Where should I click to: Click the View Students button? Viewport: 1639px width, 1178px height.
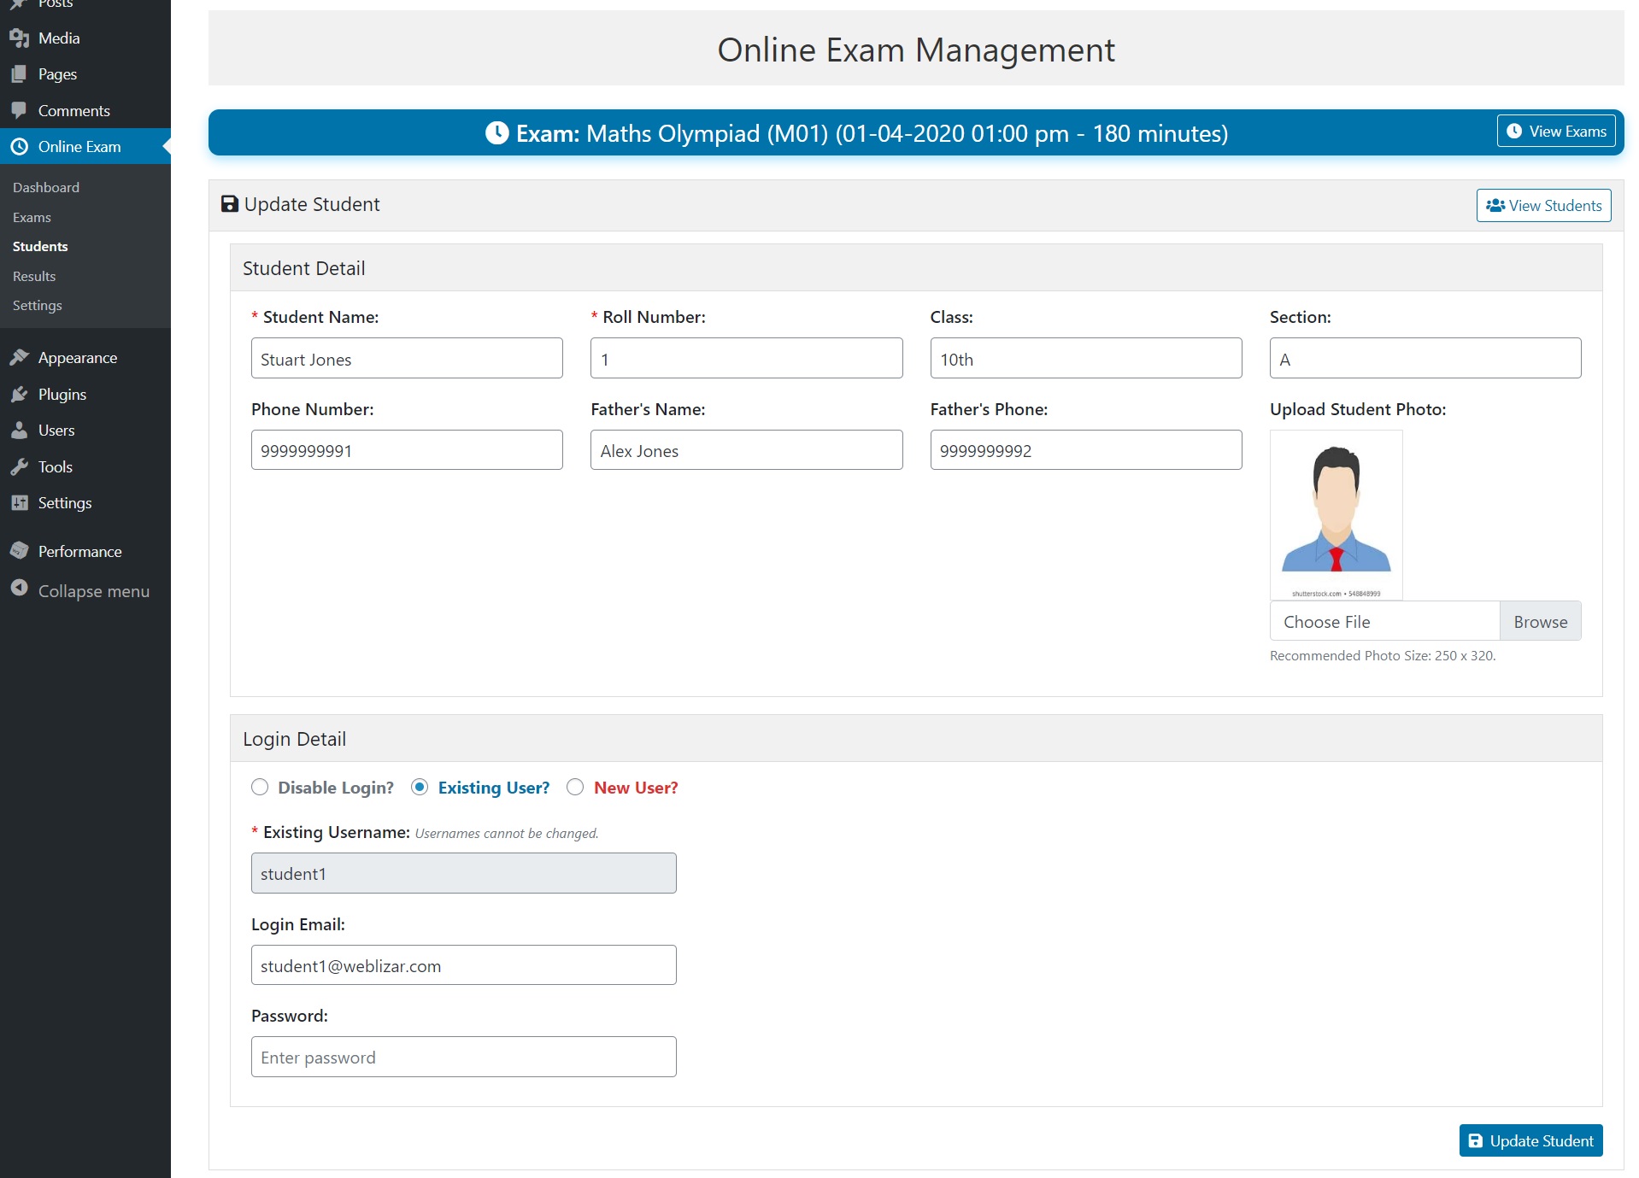[x=1543, y=206]
